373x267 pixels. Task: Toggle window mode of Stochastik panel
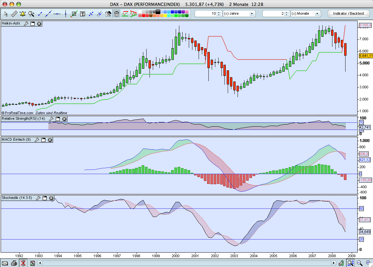45,198
